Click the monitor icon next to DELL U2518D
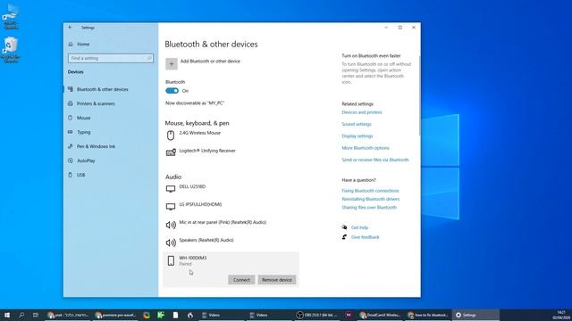 [x=171, y=189]
